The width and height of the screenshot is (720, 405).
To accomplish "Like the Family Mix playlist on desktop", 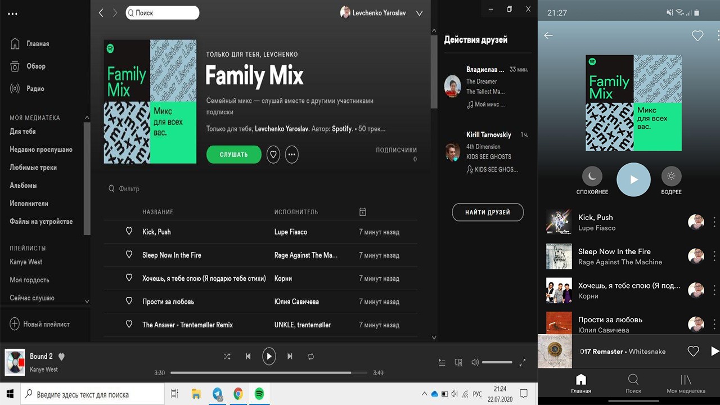I will tap(273, 154).
